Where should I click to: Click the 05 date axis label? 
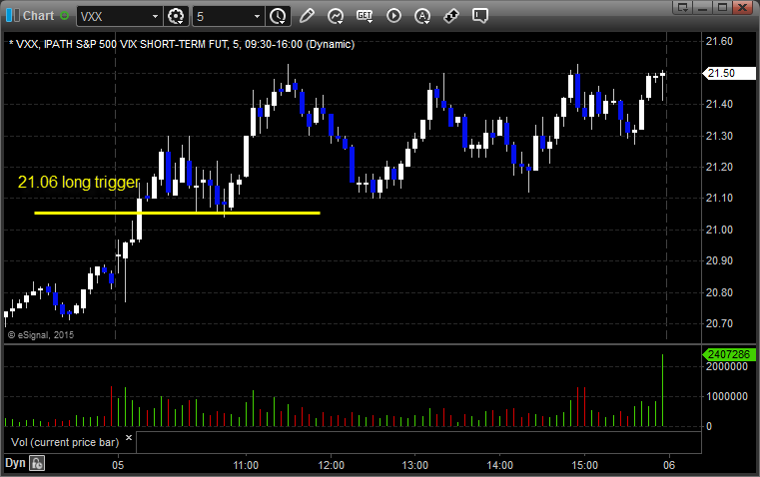point(118,465)
